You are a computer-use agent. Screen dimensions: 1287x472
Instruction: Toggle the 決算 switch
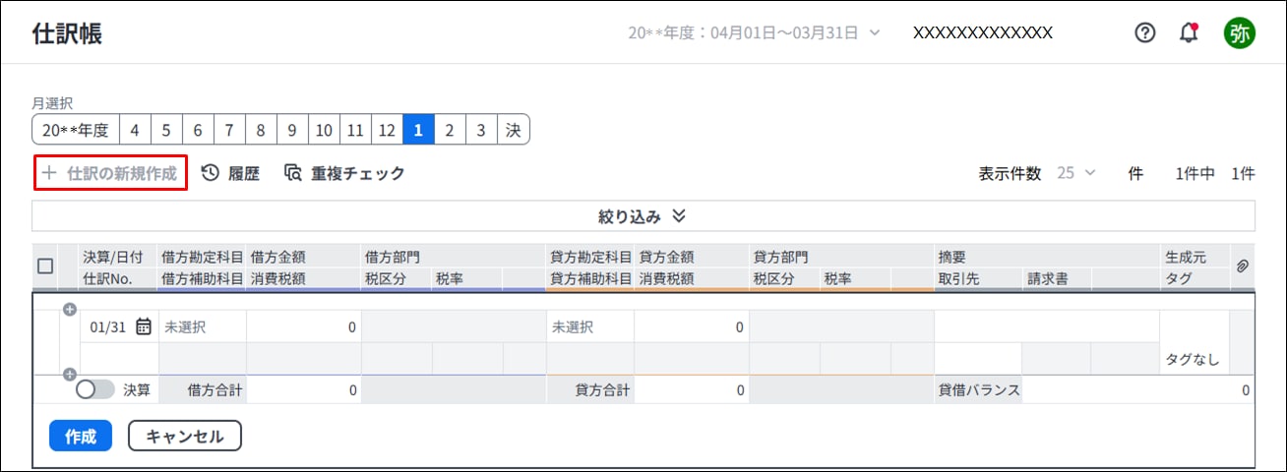(94, 389)
